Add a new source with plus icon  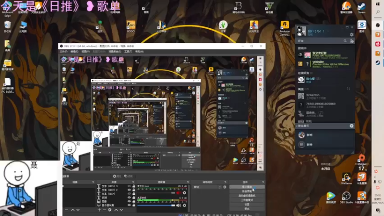coord(99,210)
